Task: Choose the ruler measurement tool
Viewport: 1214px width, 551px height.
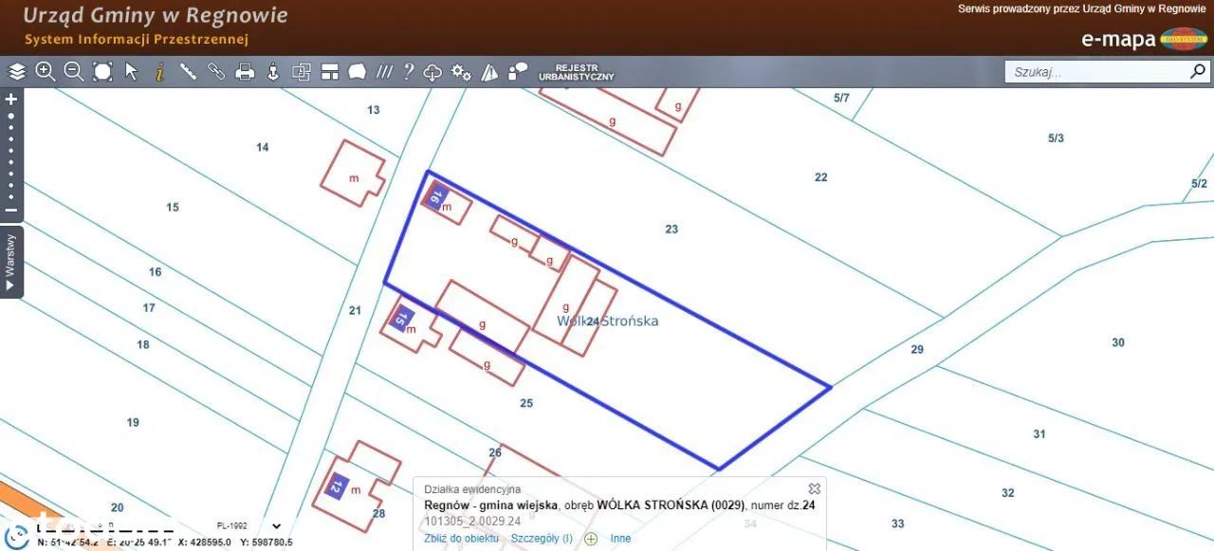Action: [x=188, y=71]
